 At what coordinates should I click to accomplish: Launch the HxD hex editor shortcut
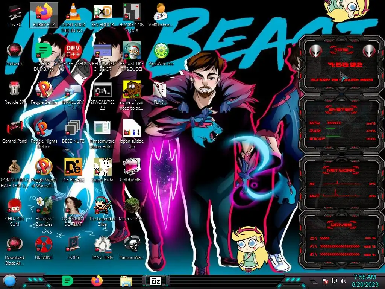click(x=102, y=15)
